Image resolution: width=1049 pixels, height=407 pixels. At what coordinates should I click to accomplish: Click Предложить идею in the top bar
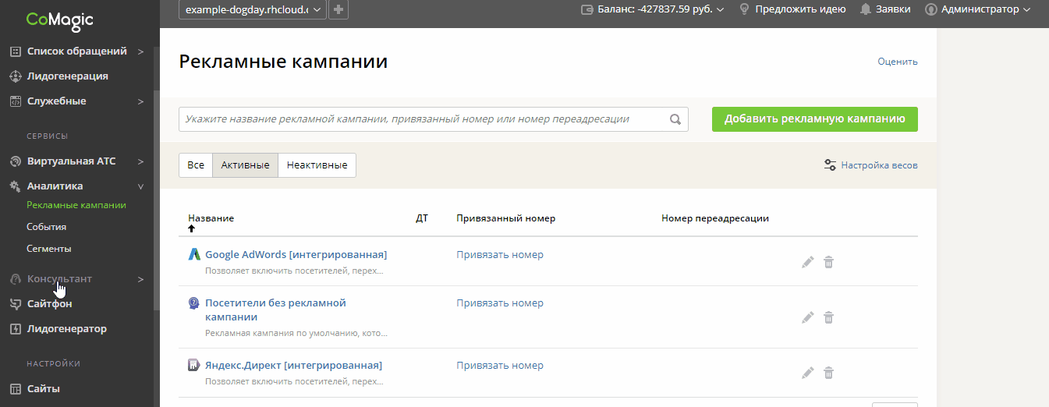[x=800, y=9]
